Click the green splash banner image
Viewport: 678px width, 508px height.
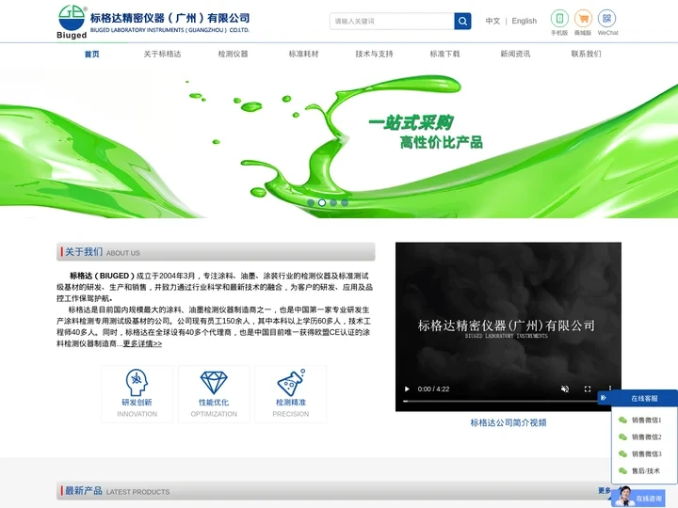[339, 143]
